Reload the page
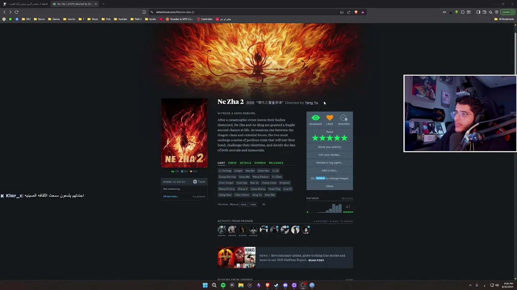Screen dimensions: 517x290 [x=17, y=12]
